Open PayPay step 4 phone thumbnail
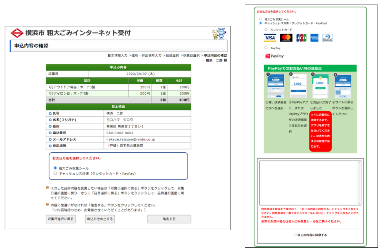This screenshot has height=249, width=381. pos(343,86)
